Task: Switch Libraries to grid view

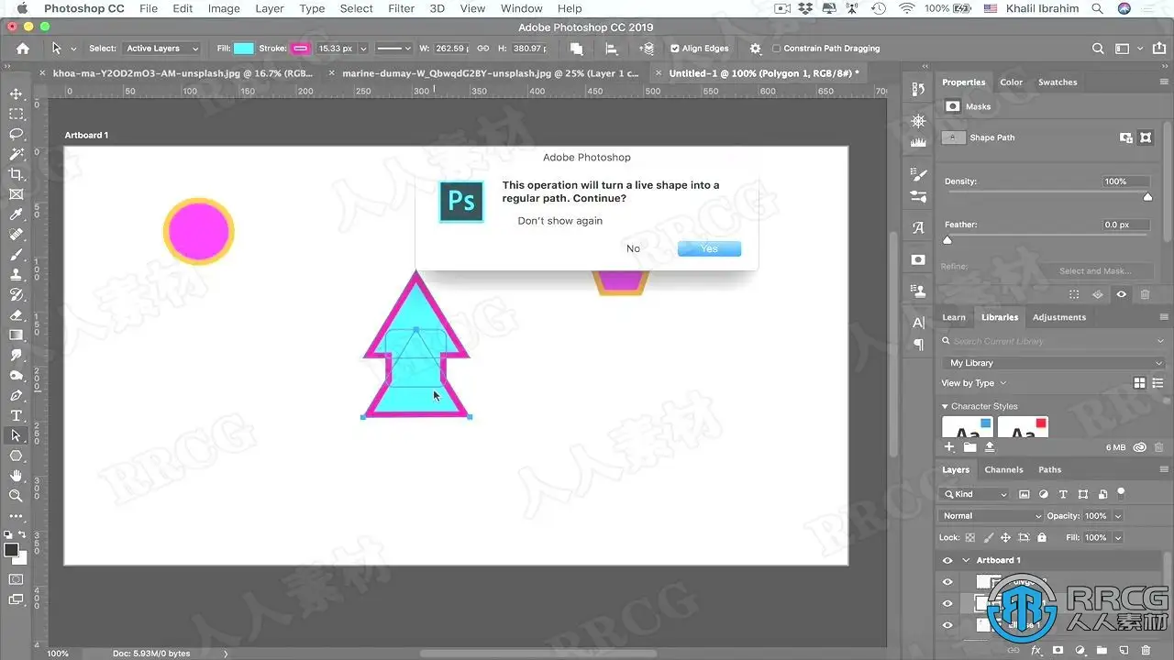Action: tap(1139, 383)
